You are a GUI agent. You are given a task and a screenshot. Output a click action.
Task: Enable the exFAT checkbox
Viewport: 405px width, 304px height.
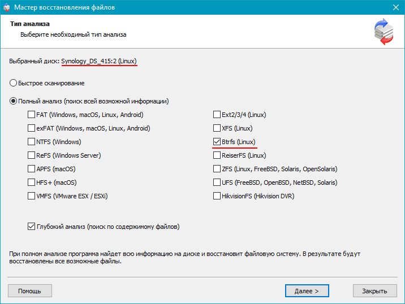click(31, 128)
